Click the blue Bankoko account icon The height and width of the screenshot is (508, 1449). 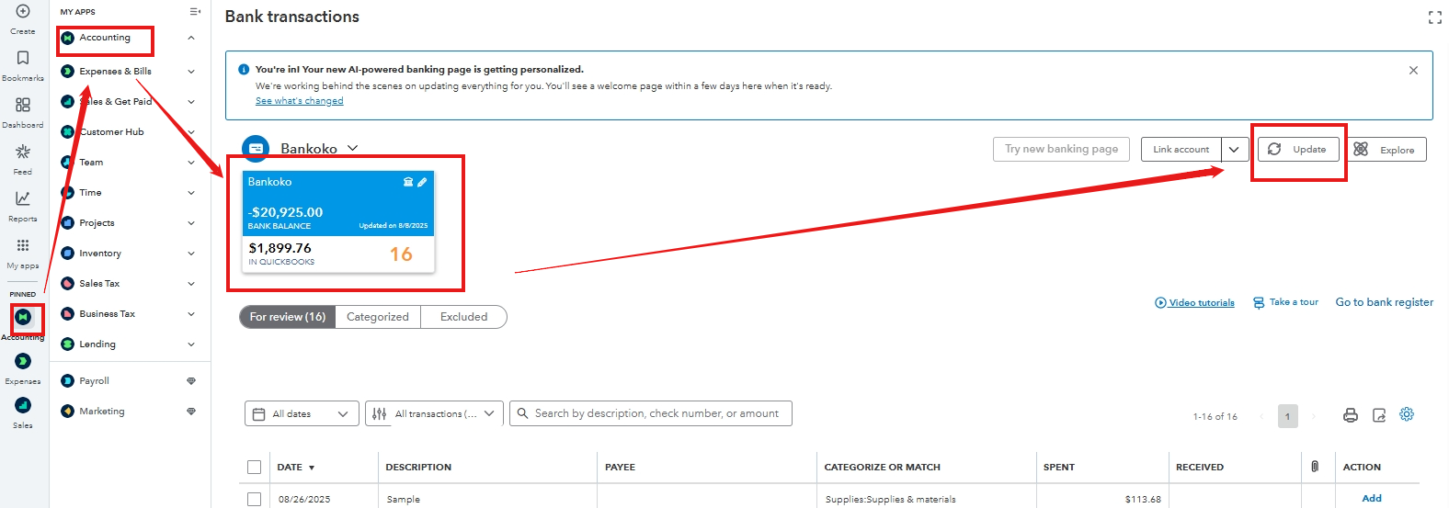[256, 148]
